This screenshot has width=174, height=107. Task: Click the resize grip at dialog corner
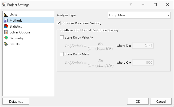click(x=173, y=105)
